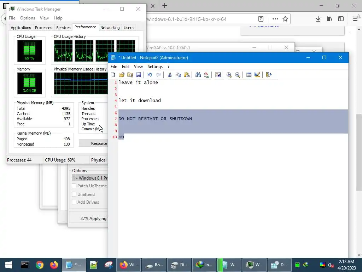This screenshot has width=362, height=272.
Task: Open a new Firefox tab with the plus button
Action: point(165,6)
